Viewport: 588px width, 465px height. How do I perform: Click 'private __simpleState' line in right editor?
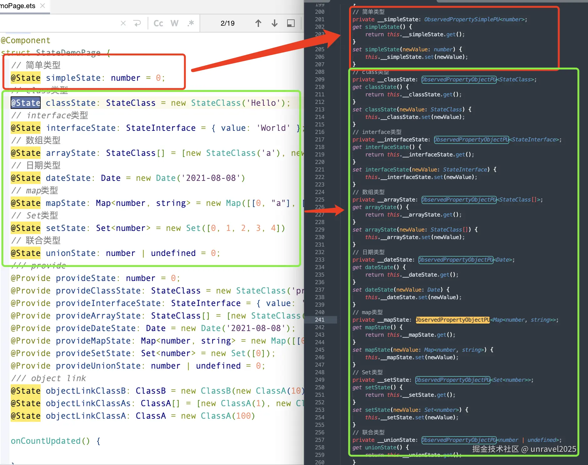pyautogui.click(x=440, y=19)
